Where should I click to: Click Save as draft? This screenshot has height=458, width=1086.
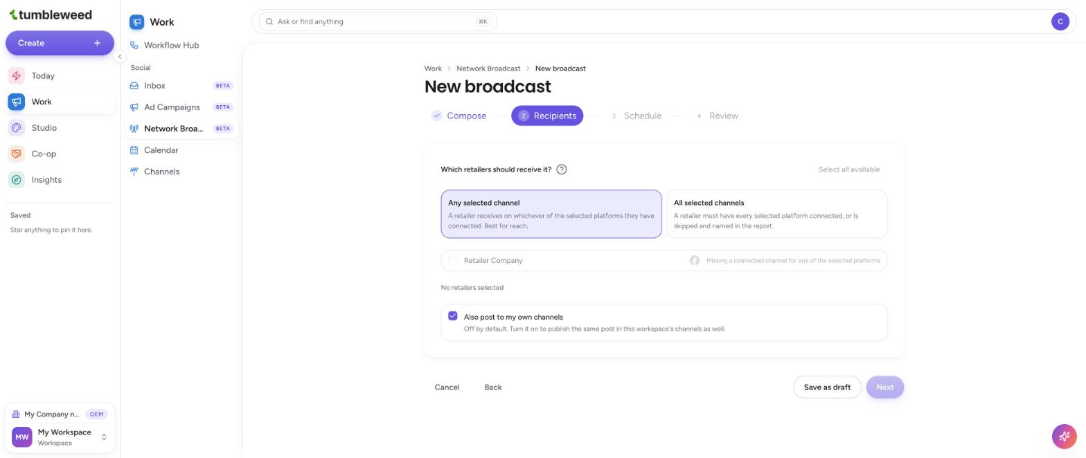pyautogui.click(x=827, y=387)
